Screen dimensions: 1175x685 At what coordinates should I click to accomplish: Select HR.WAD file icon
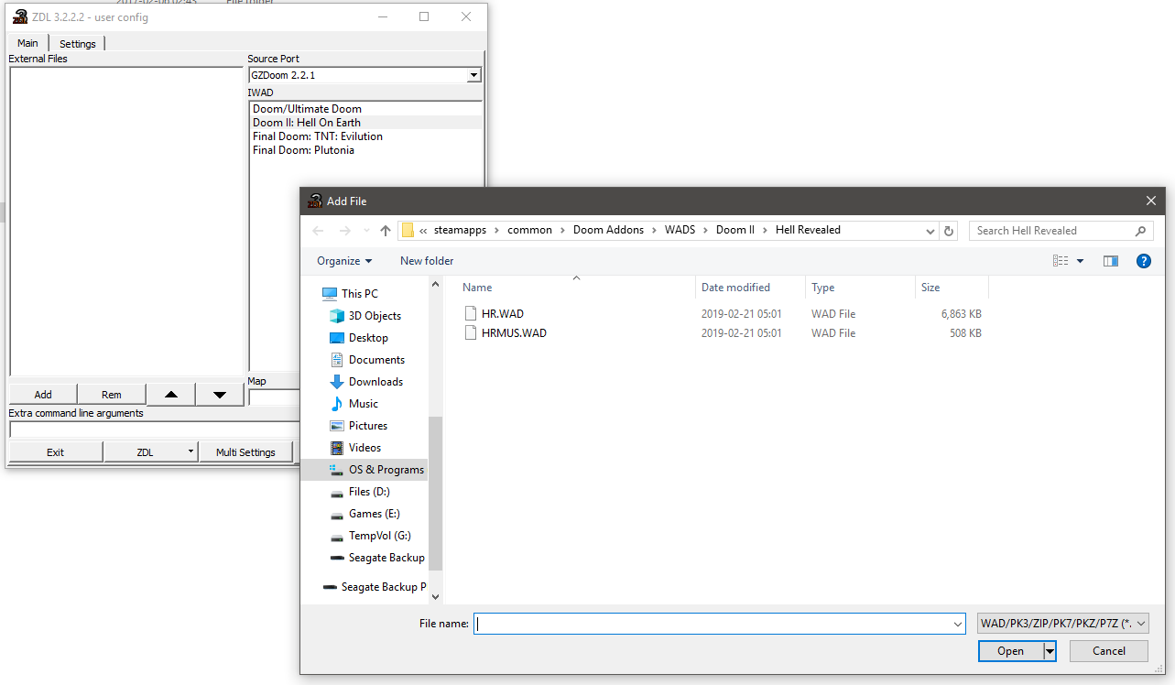coord(471,313)
